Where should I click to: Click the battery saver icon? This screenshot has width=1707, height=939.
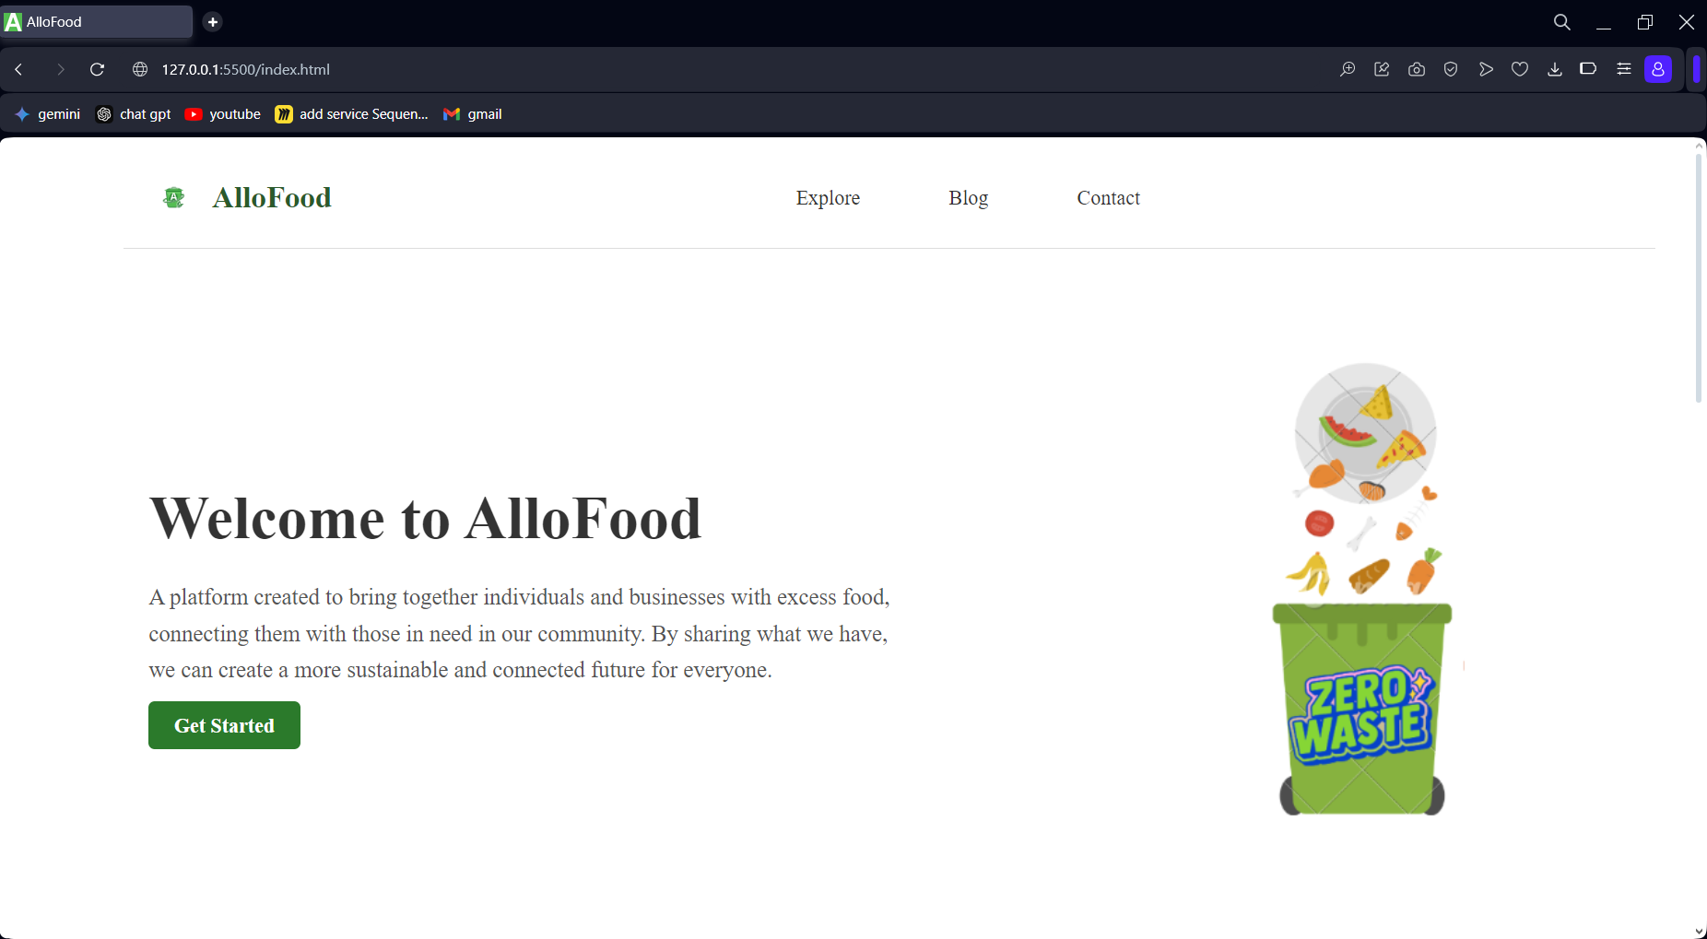pyautogui.click(x=1588, y=68)
